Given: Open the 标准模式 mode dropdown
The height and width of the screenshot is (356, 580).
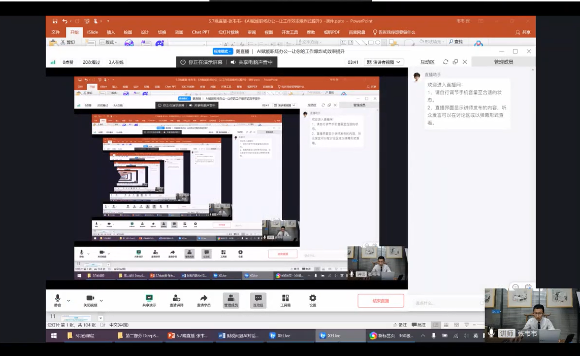Looking at the screenshot, I should click(223, 51).
